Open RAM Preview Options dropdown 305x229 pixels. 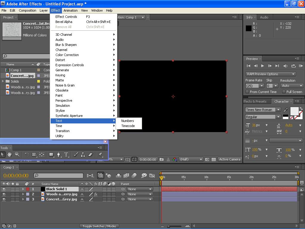(270, 74)
